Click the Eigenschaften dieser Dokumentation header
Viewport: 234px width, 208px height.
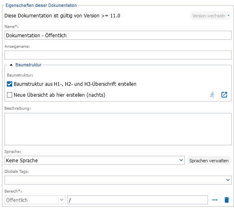pos(41,6)
